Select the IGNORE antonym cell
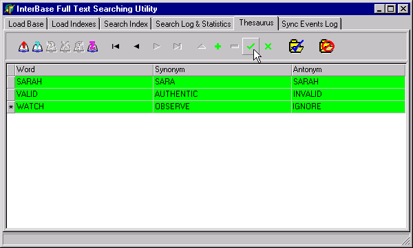 [x=348, y=106]
